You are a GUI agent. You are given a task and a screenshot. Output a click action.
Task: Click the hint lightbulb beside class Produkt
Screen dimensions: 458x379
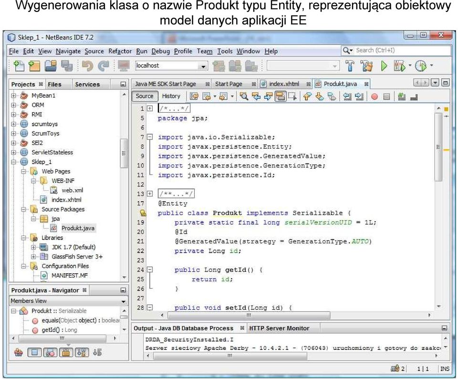(143, 213)
